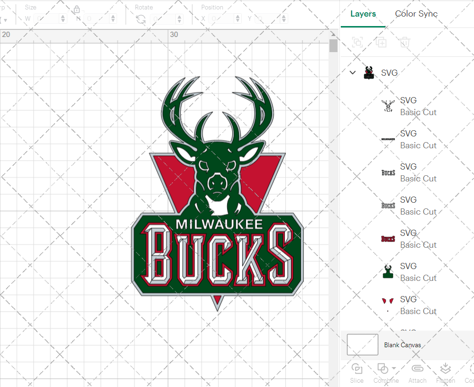The image size is (474, 387).
Task: Select the MILWAUKEE text layer
Action: coord(409,139)
